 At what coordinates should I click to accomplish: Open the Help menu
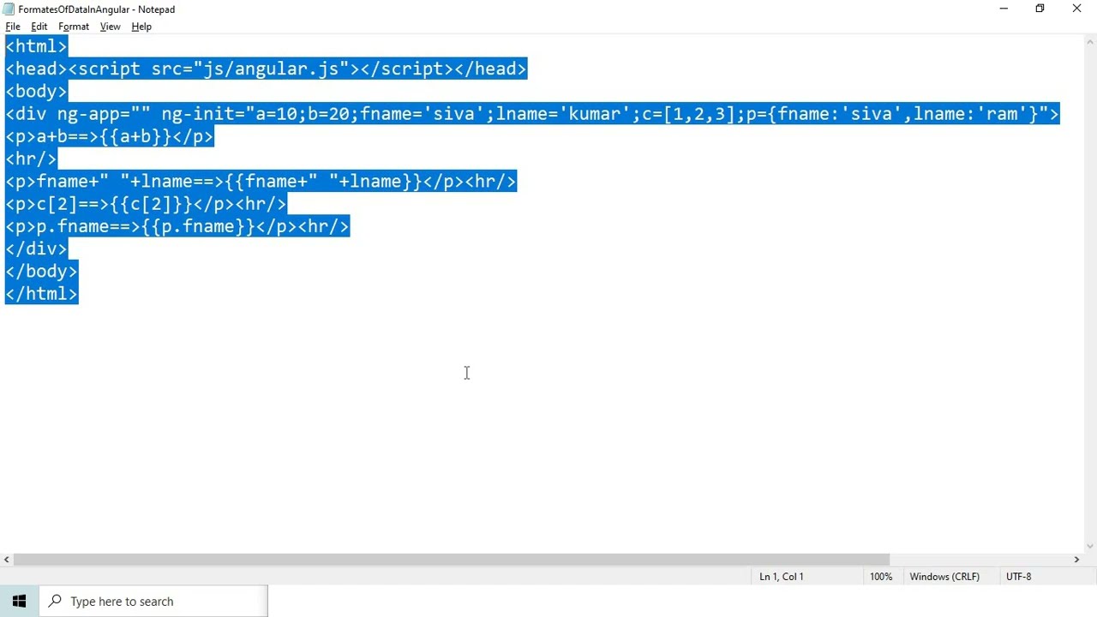click(x=141, y=27)
